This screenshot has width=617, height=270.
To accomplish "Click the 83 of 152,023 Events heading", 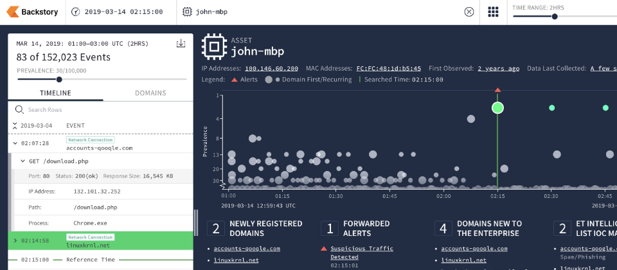I will pos(64,57).
